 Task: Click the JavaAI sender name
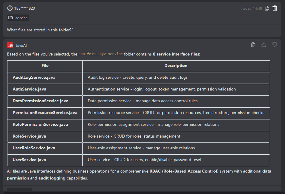coord(21,46)
